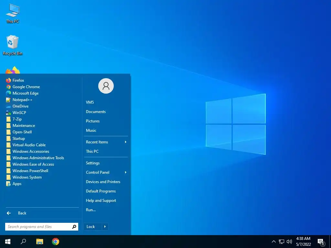
Task: Expand the Recent Items submenu
Action: (106, 142)
